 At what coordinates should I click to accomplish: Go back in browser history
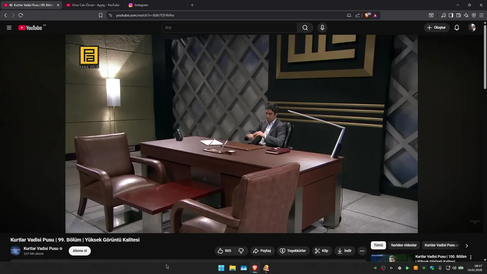[5, 15]
